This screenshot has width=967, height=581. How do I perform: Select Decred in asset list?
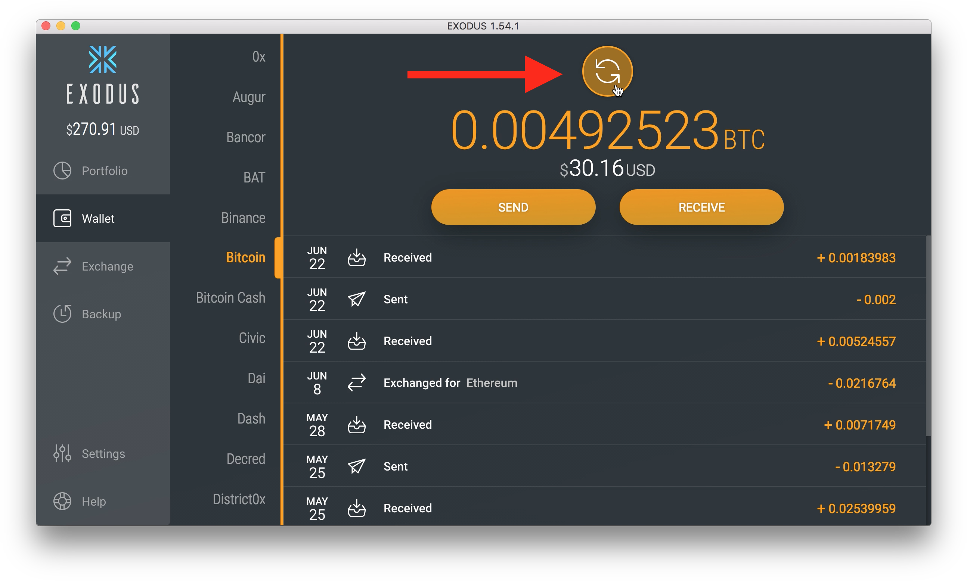click(246, 459)
